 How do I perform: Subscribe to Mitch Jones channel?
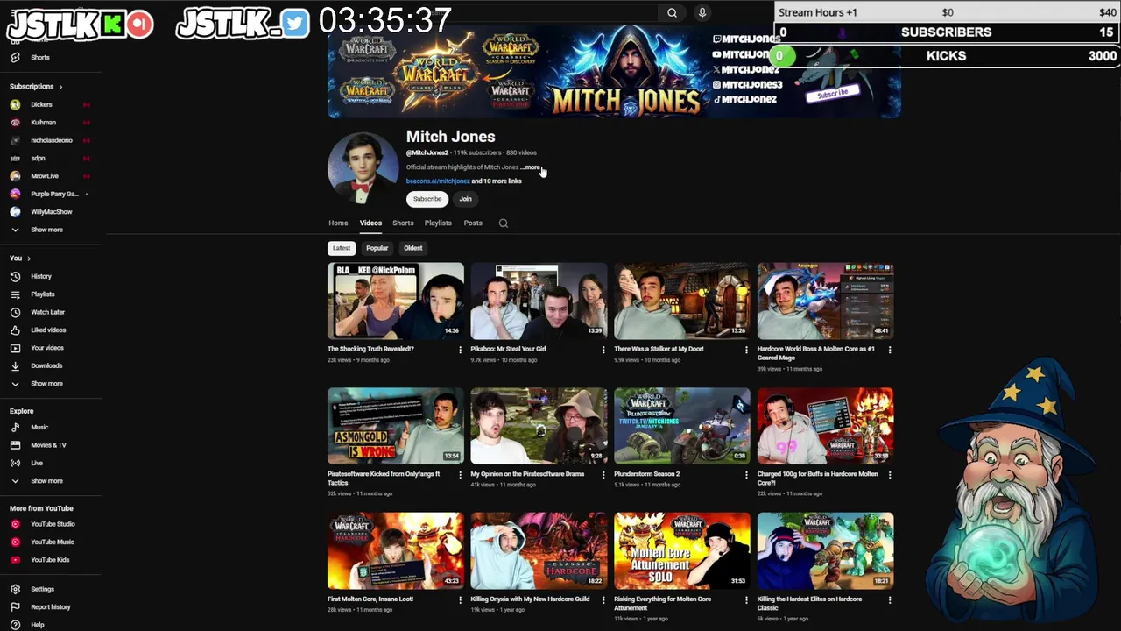[x=427, y=199]
